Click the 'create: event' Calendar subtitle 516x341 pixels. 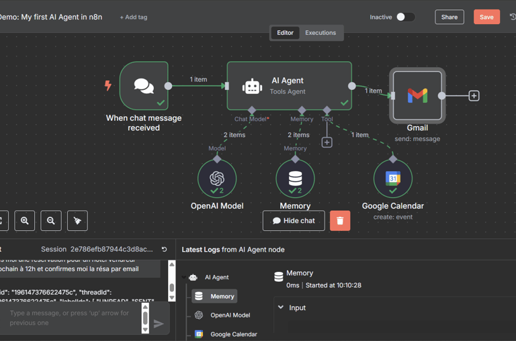pos(393,217)
